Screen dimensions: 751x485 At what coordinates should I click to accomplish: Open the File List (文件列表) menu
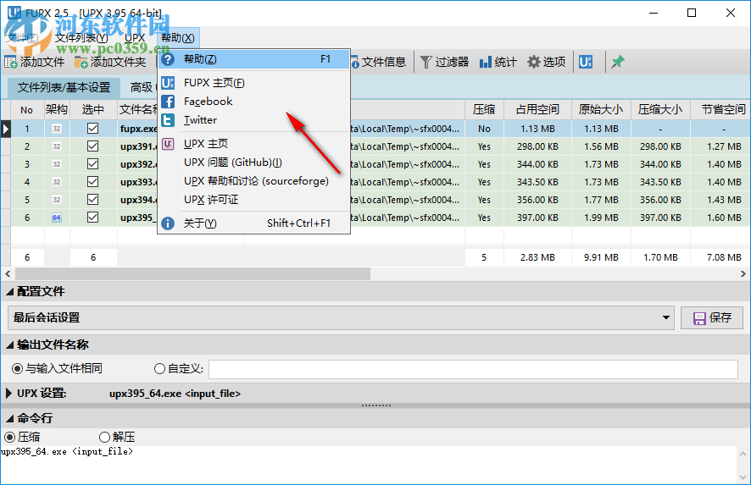[81, 38]
